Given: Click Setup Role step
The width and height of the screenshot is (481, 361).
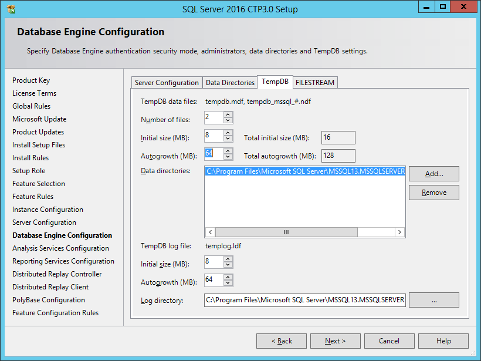Looking at the screenshot, I should pyautogui.click(x=29, y=171).
